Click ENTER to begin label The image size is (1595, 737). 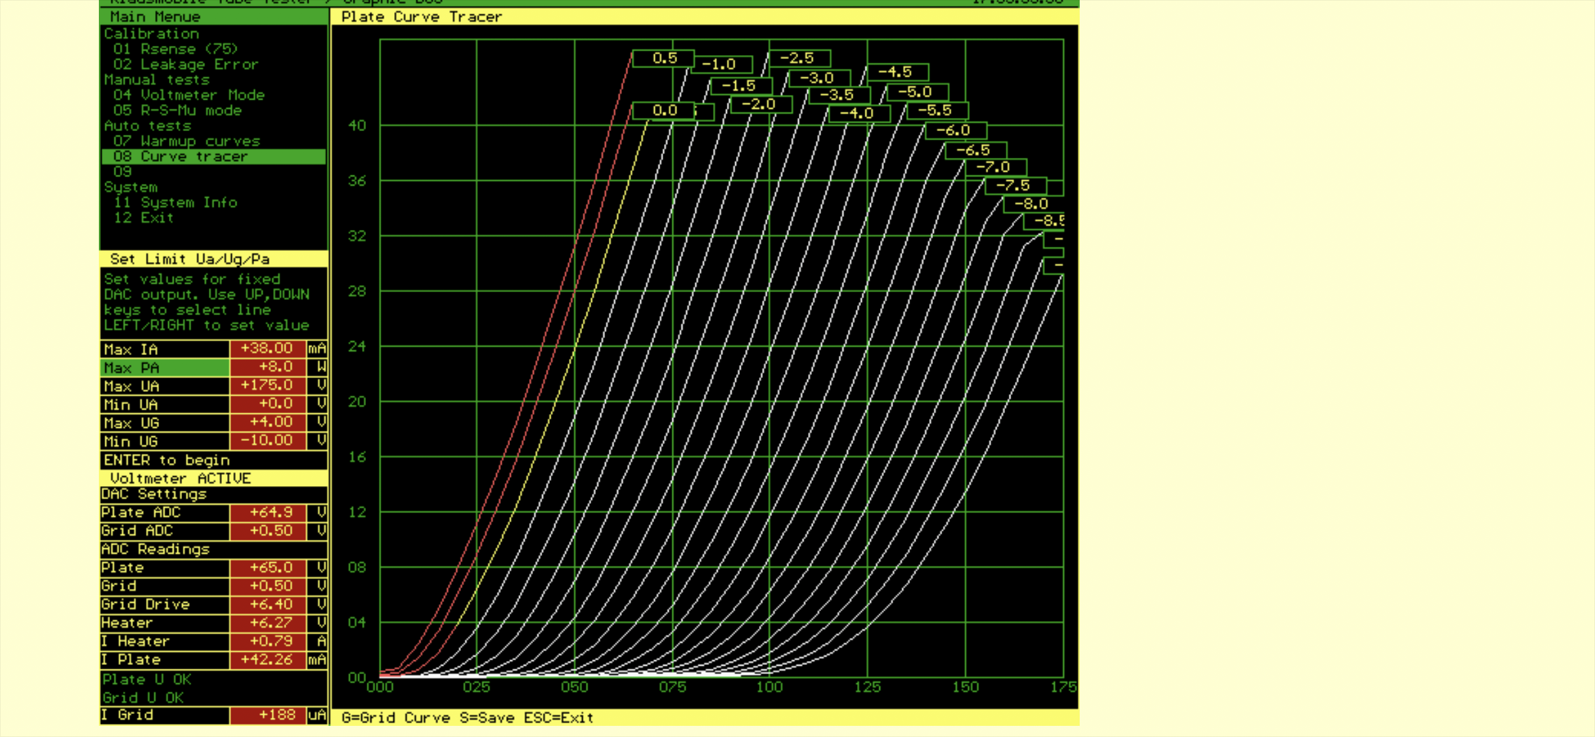pos(166,460)
